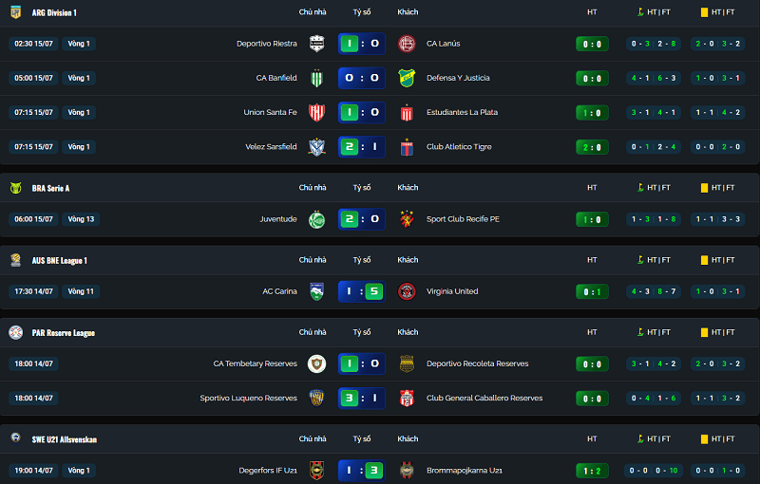Screen dimensions: 760x484
Task: Open AUS BNE League 1 header
Action: click(x=60, y=260)
